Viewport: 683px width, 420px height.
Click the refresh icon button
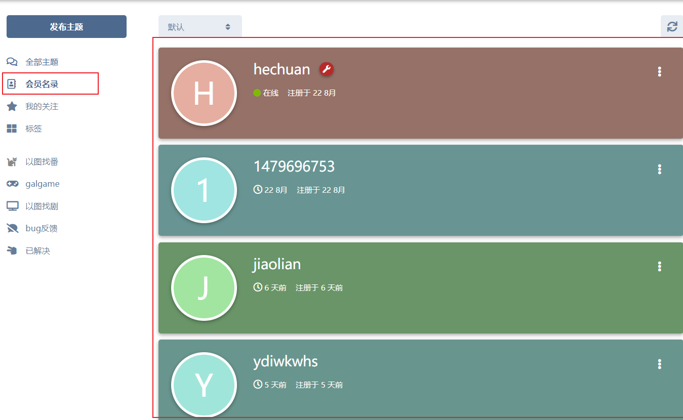pos(672,27)
